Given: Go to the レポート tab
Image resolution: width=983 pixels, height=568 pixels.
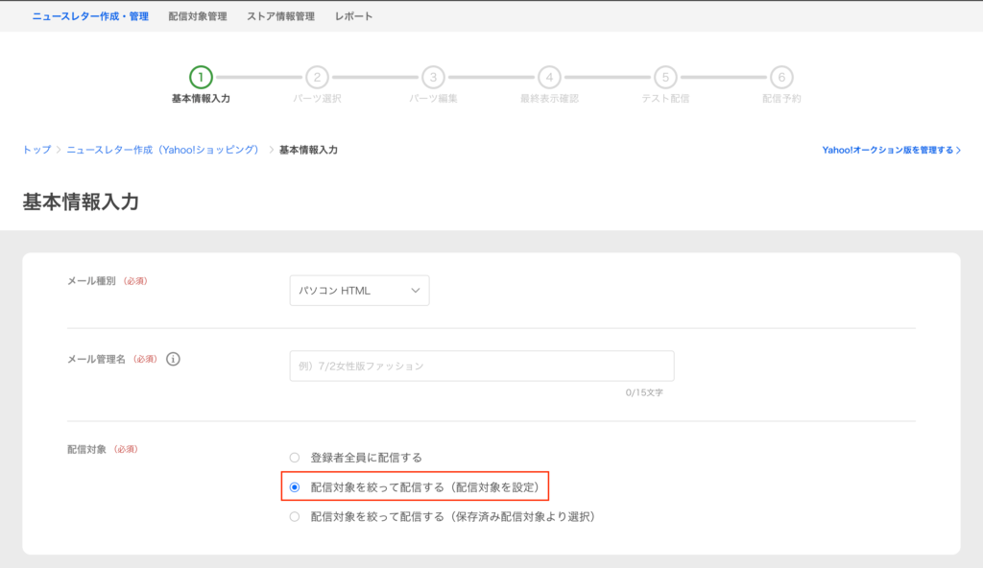Looking at the screenshot, I should (x=354, y=16).
